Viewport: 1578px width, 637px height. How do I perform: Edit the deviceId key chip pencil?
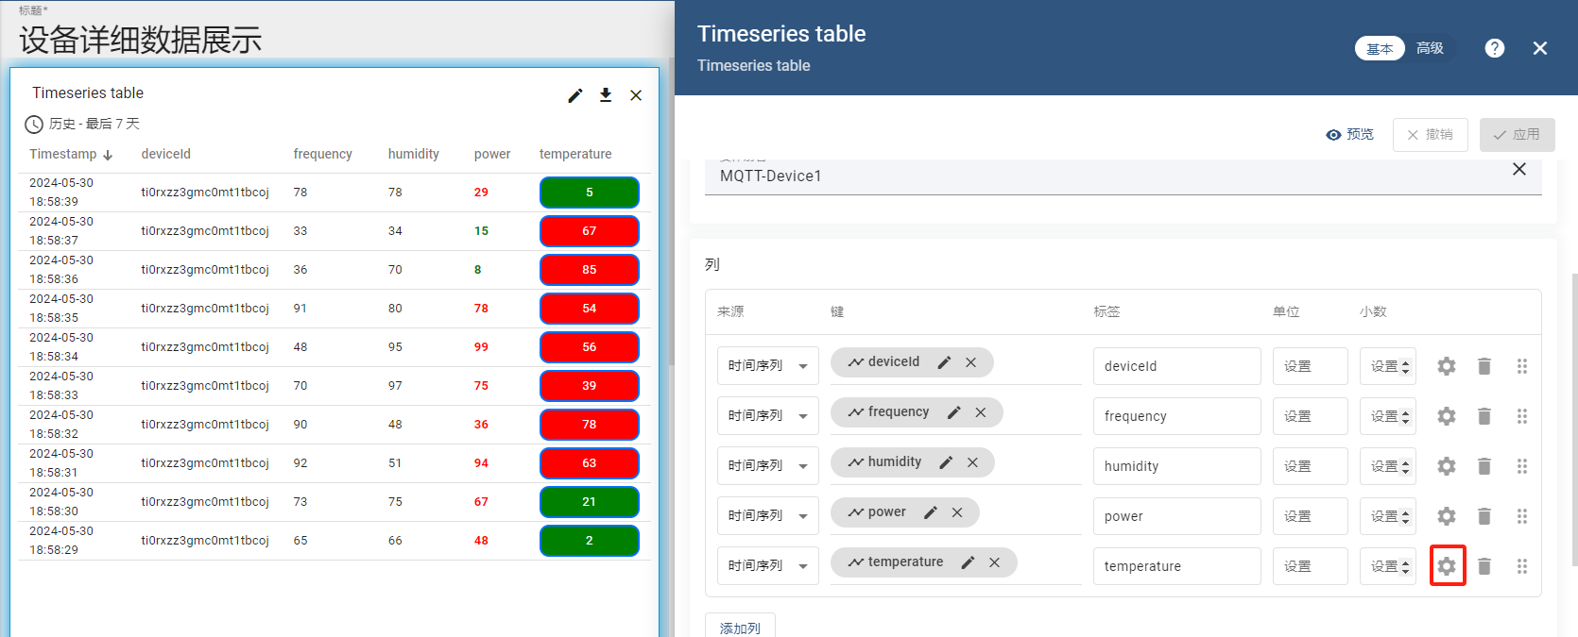pyautogui.click(x=944, y=362)
